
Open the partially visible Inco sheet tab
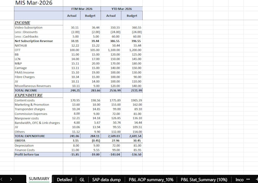[239, 180]
